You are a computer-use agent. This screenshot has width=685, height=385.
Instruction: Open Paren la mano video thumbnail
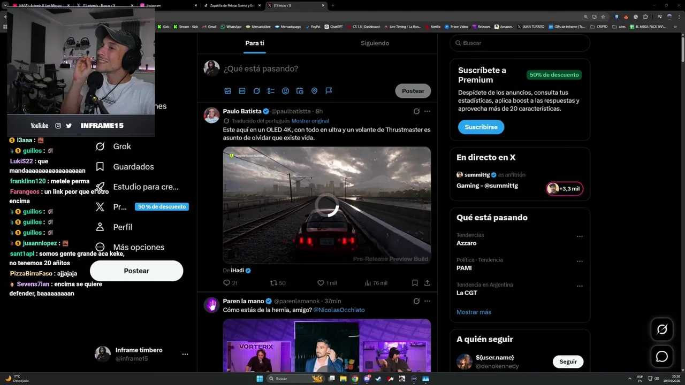(x=327, y=345)
